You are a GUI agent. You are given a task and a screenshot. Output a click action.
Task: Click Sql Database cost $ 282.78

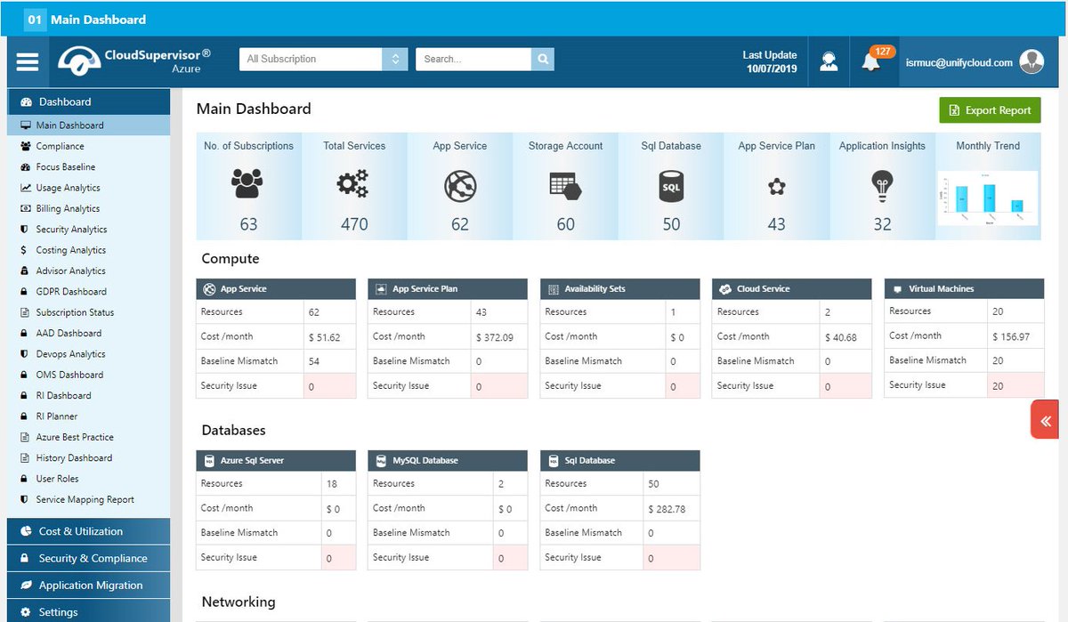tap(667, 510)
